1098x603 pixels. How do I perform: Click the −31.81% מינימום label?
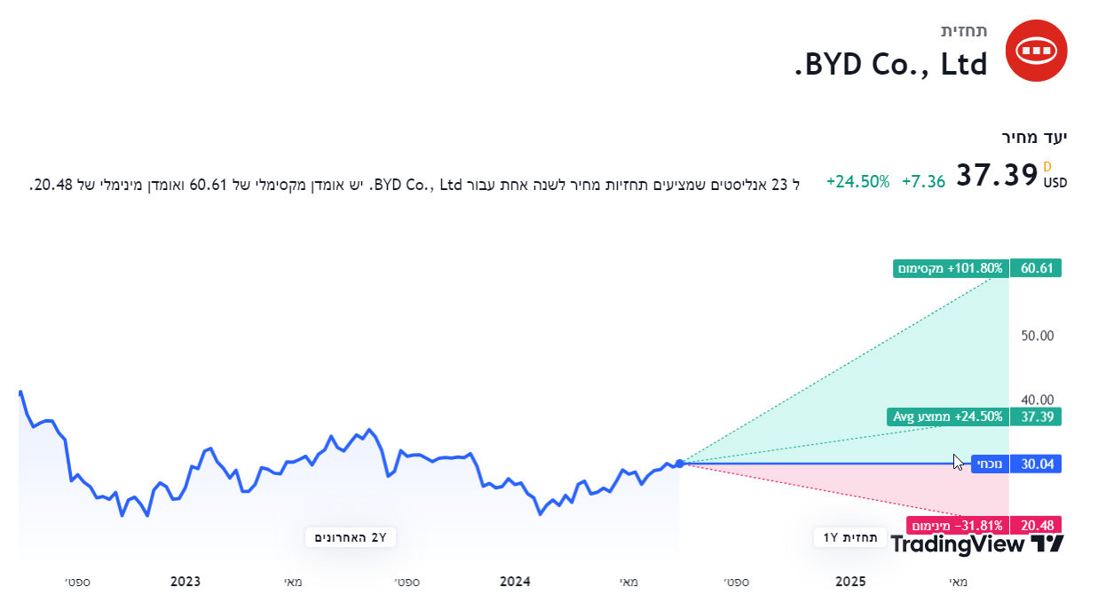959,525
